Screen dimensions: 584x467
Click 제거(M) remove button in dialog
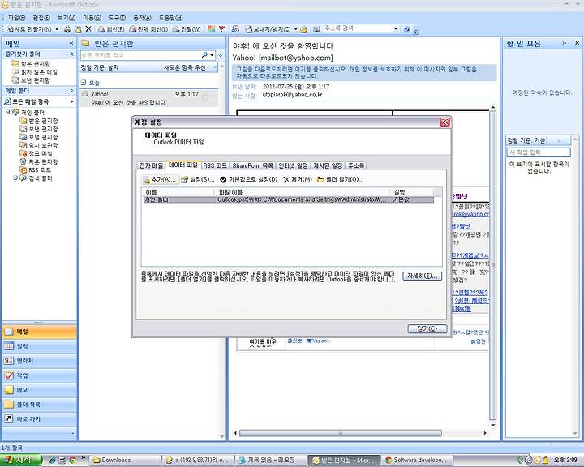pos(298,179)
